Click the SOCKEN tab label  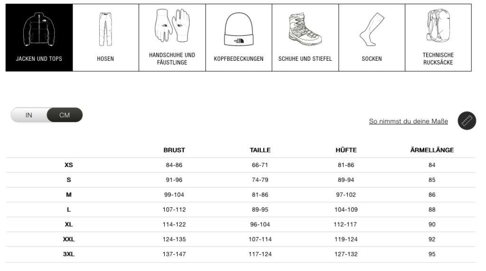click(x=372, y=58)
